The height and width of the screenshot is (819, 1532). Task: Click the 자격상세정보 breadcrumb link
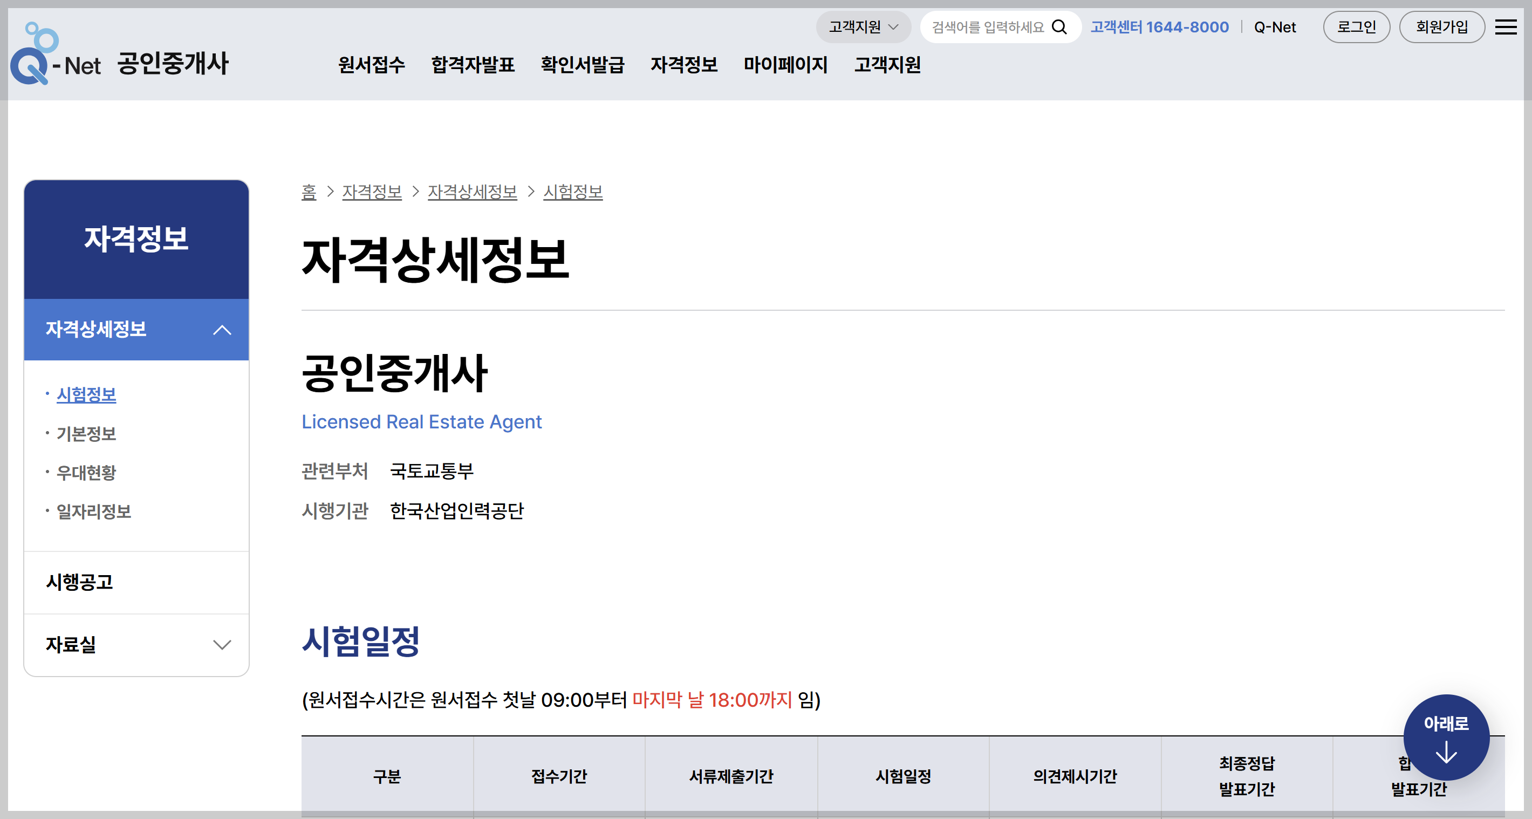click(x=472, y=192)
